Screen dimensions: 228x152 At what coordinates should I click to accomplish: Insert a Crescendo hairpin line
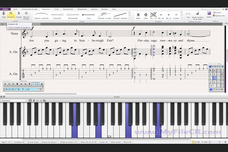57,16
